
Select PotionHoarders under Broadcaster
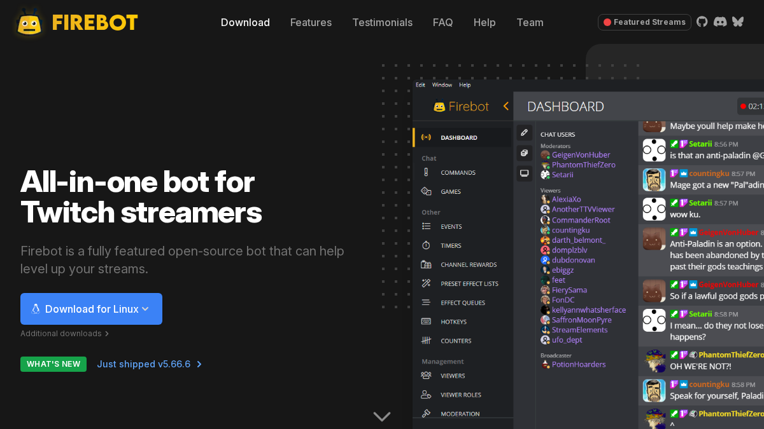578,364
